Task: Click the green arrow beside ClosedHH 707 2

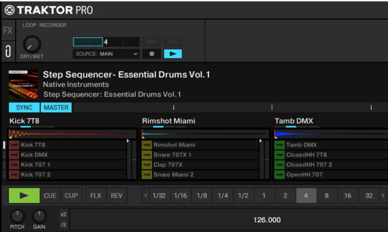Action: click(x=279, y=165)
